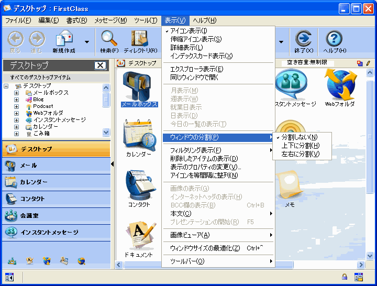Screen dimensions: 377x286
Task: Choose 左右に分割 split option
Action: pyautogui.click(x=300, y=154)
